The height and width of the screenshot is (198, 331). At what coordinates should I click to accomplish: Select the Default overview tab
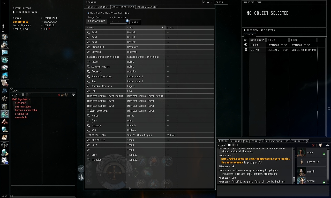[250, 35]
